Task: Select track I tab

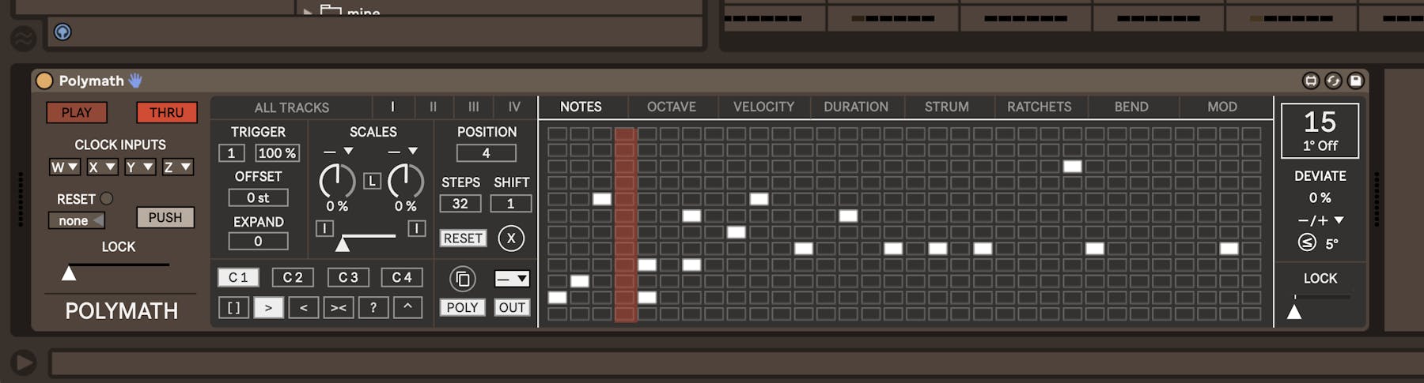Action: (392, 107)
